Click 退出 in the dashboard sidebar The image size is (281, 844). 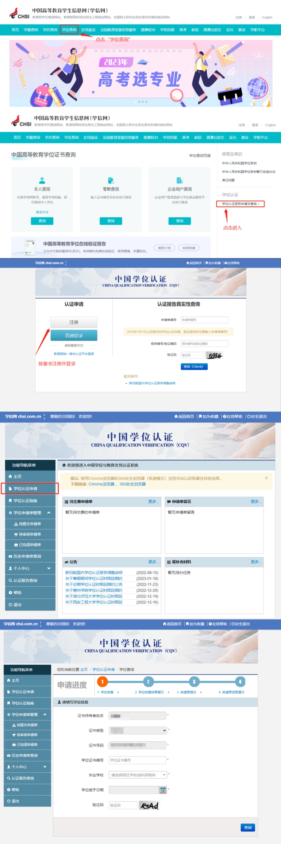[30, 605]
